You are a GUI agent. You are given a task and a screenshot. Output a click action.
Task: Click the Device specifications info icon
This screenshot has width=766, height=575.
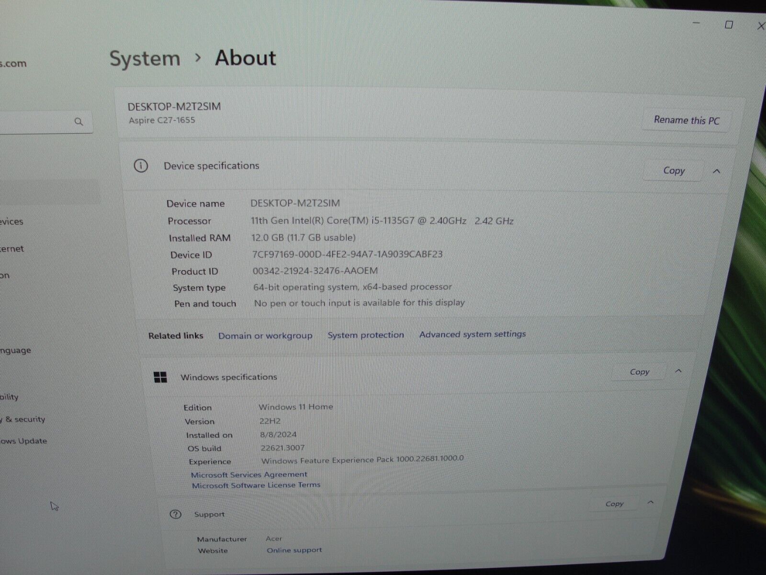pyautogui.click(x=141, y=166)
